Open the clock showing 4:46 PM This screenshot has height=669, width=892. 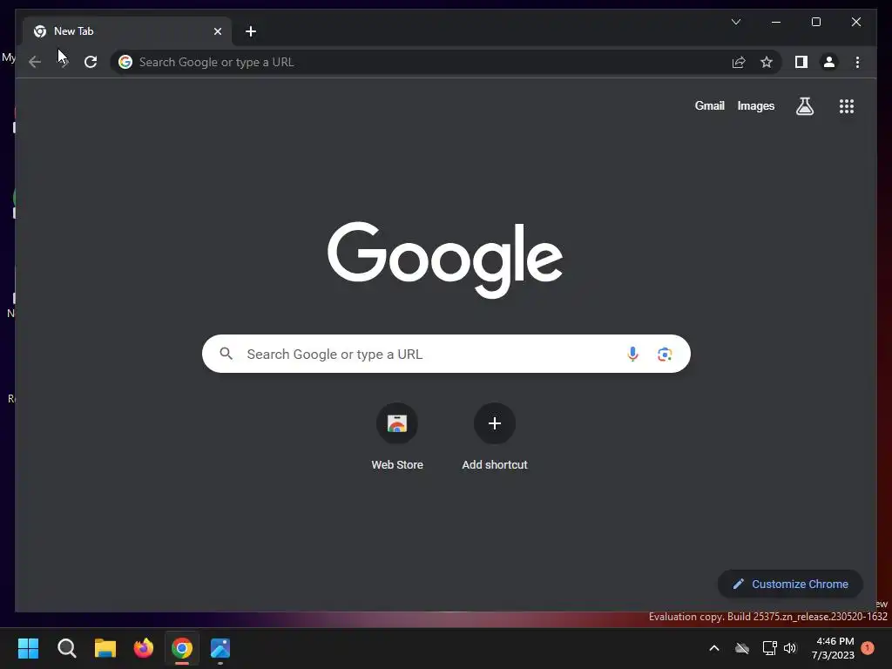(833, 648)
